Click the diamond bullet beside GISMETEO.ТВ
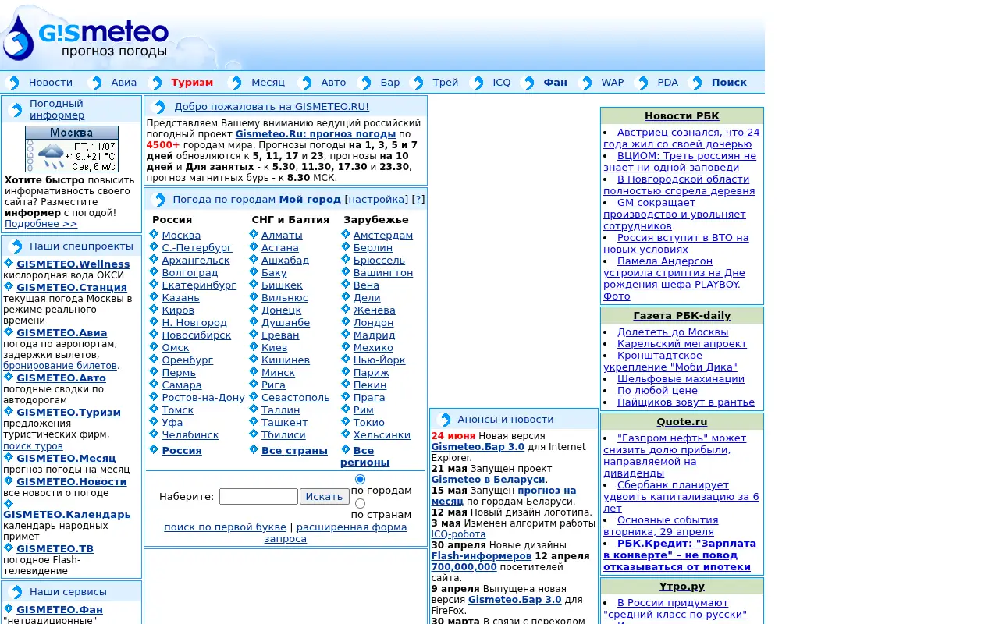Viewport: 999px width, 624px height. coord(9,548)
